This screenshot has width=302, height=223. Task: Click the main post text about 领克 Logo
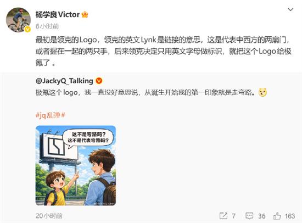point(163,51)
